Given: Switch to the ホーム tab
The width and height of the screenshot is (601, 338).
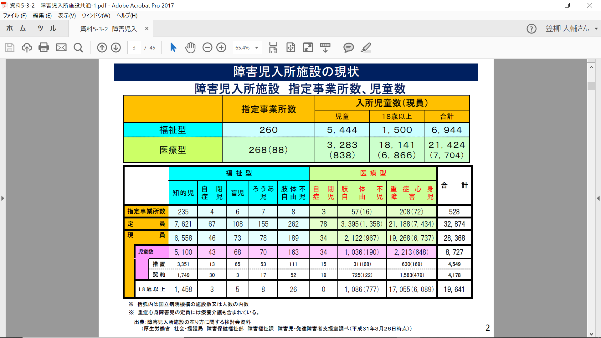Looking at the screenshot, I should 16,28.
